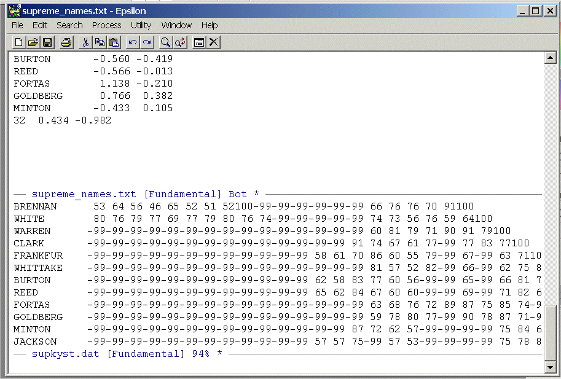The width and height of the screenshot is (561, 379).
Task: Click the Find magnifying glass icon
Action: [x=165, y=42]
